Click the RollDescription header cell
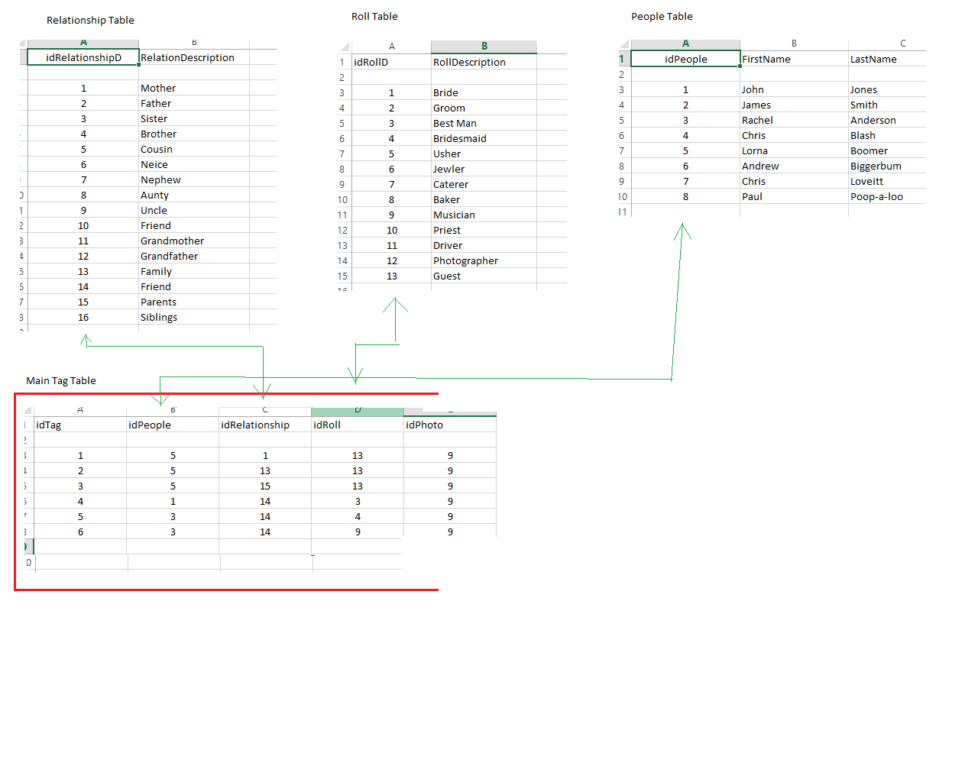 [x=484, y=62]
